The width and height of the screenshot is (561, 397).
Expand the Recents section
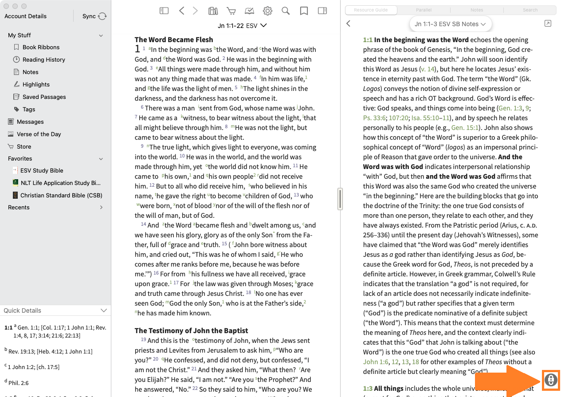pos(101,207)
